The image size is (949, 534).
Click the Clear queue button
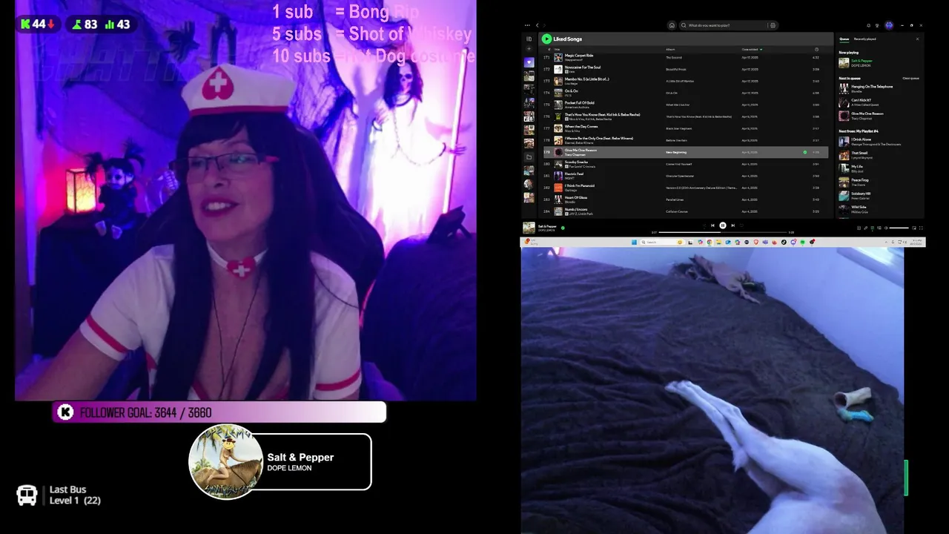coord(910,78)
